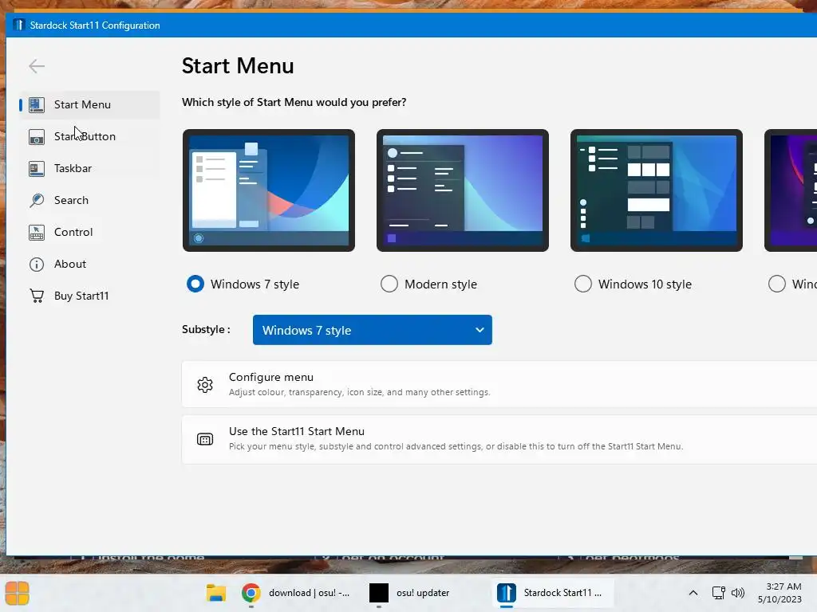Click the Windows 7 style preview thumbnail
The image size is (817, 612).
coord(269,190)
